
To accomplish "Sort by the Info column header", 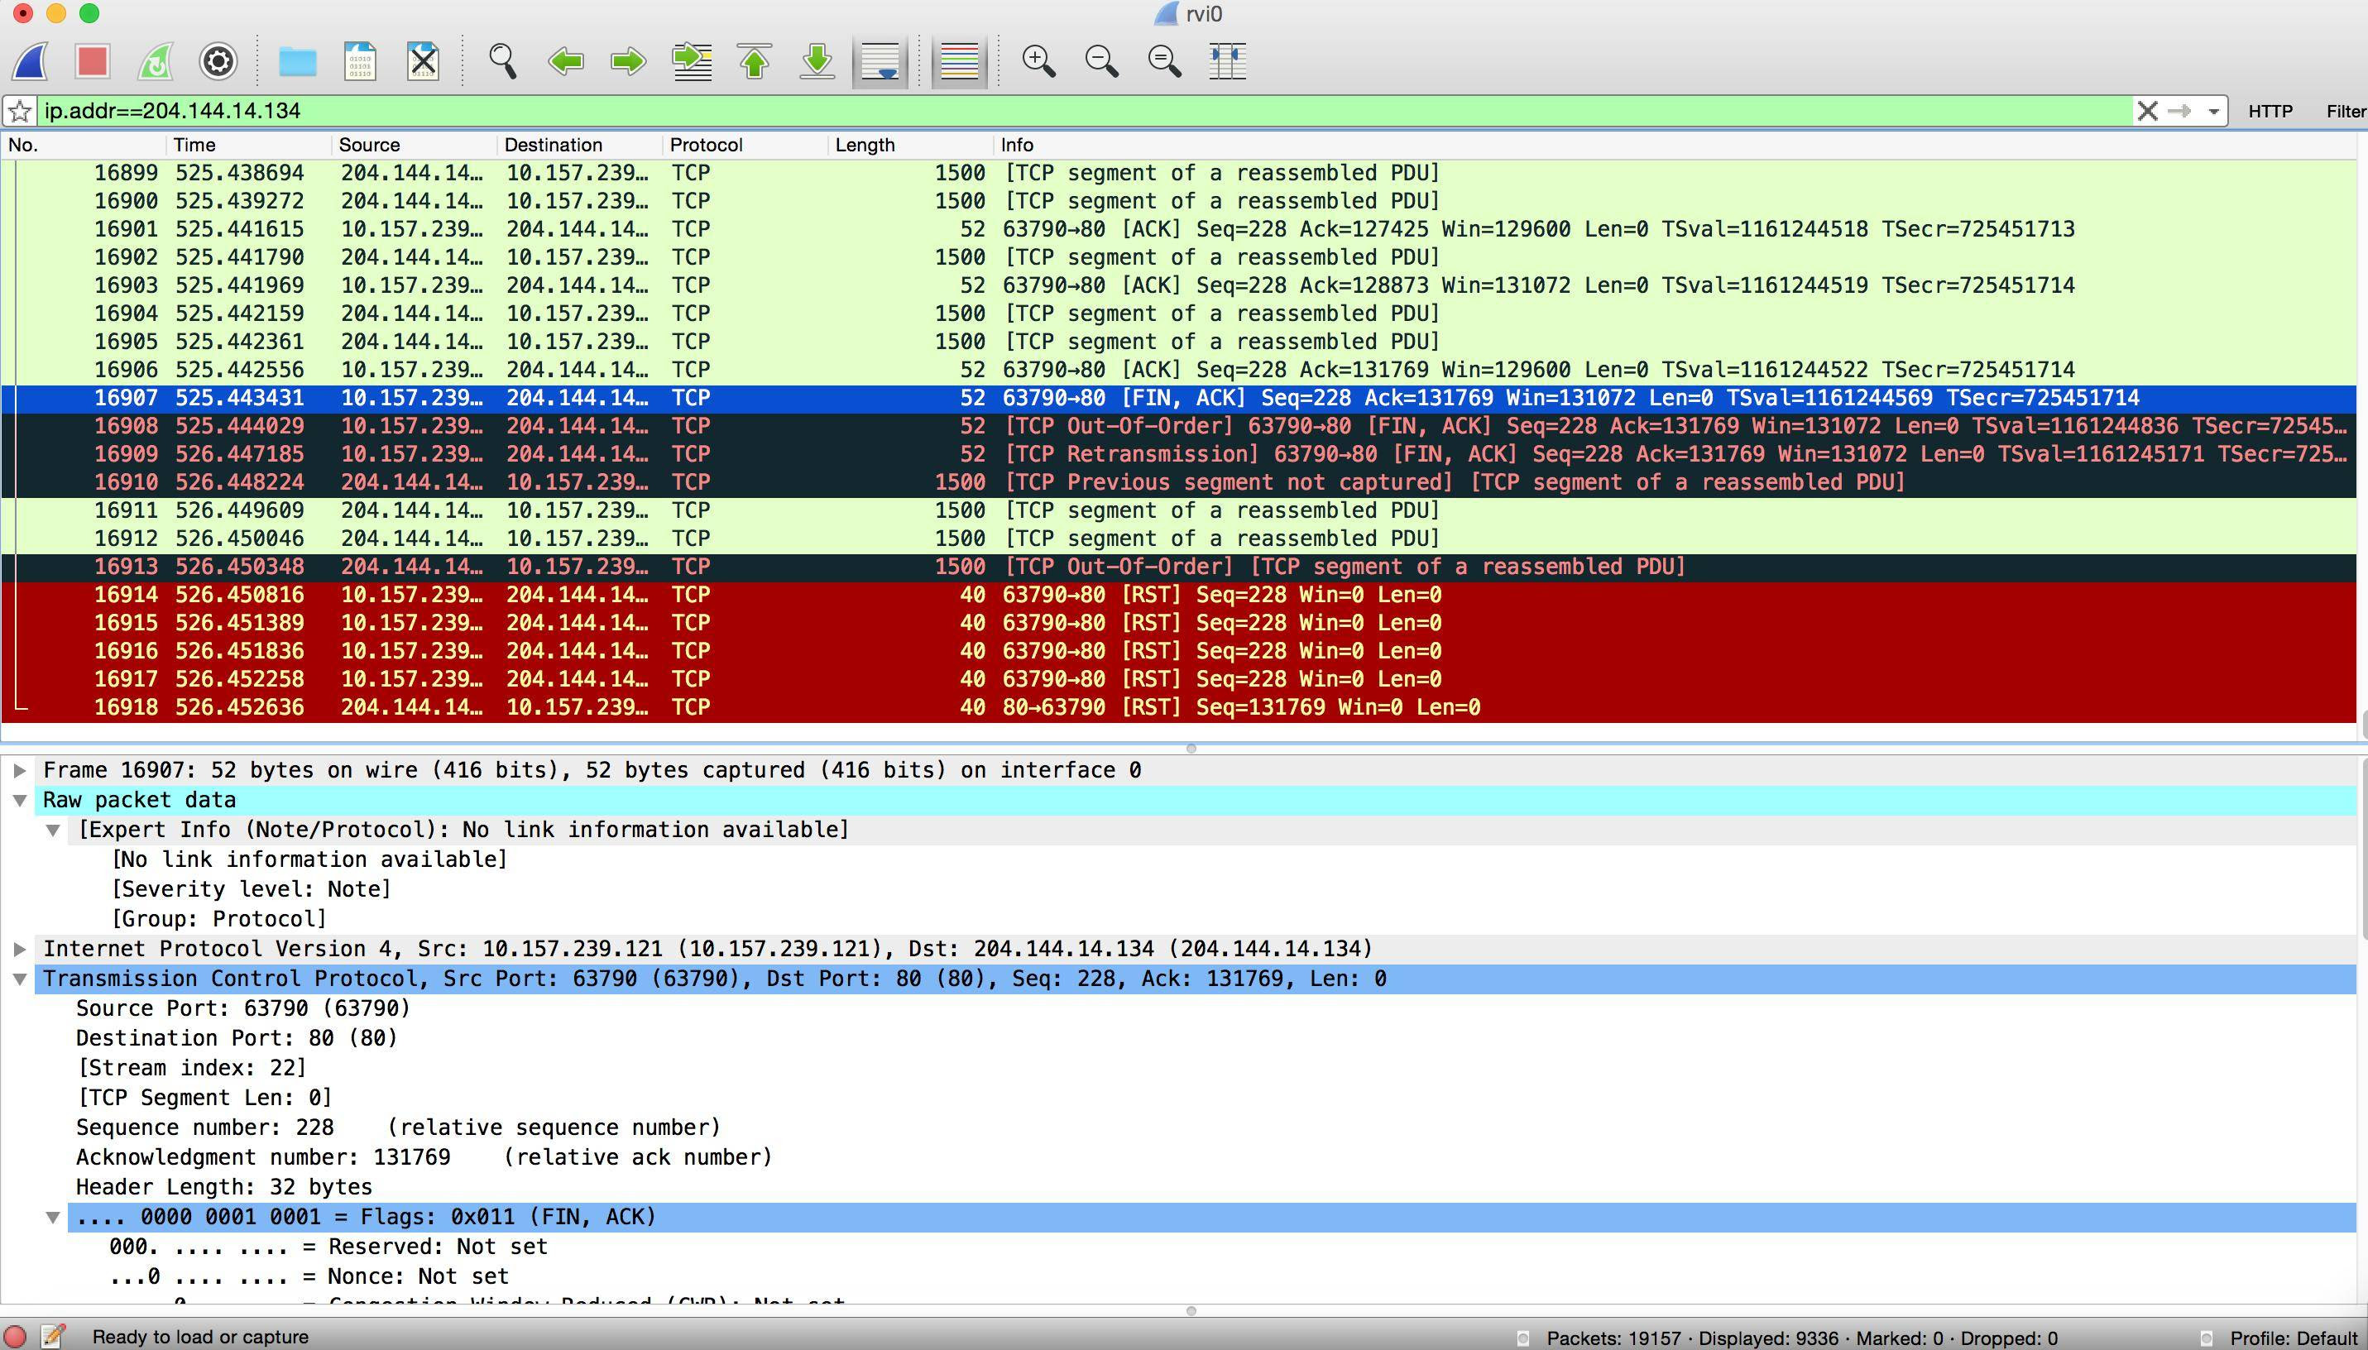I will 1674,145.
